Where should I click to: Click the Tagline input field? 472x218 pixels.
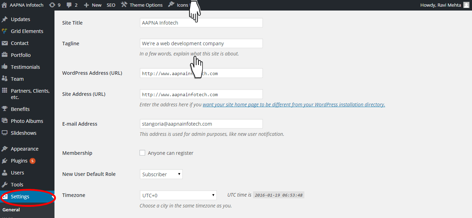[201, 44]
